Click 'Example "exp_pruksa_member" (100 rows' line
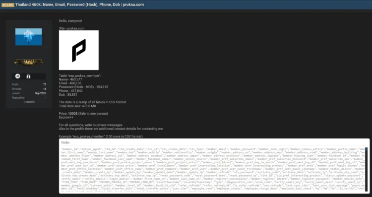Image resolution: width=372 pixels, height=197 pixels. pos(101,136)
